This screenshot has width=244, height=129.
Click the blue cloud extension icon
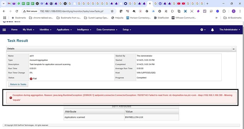(153, 11)
